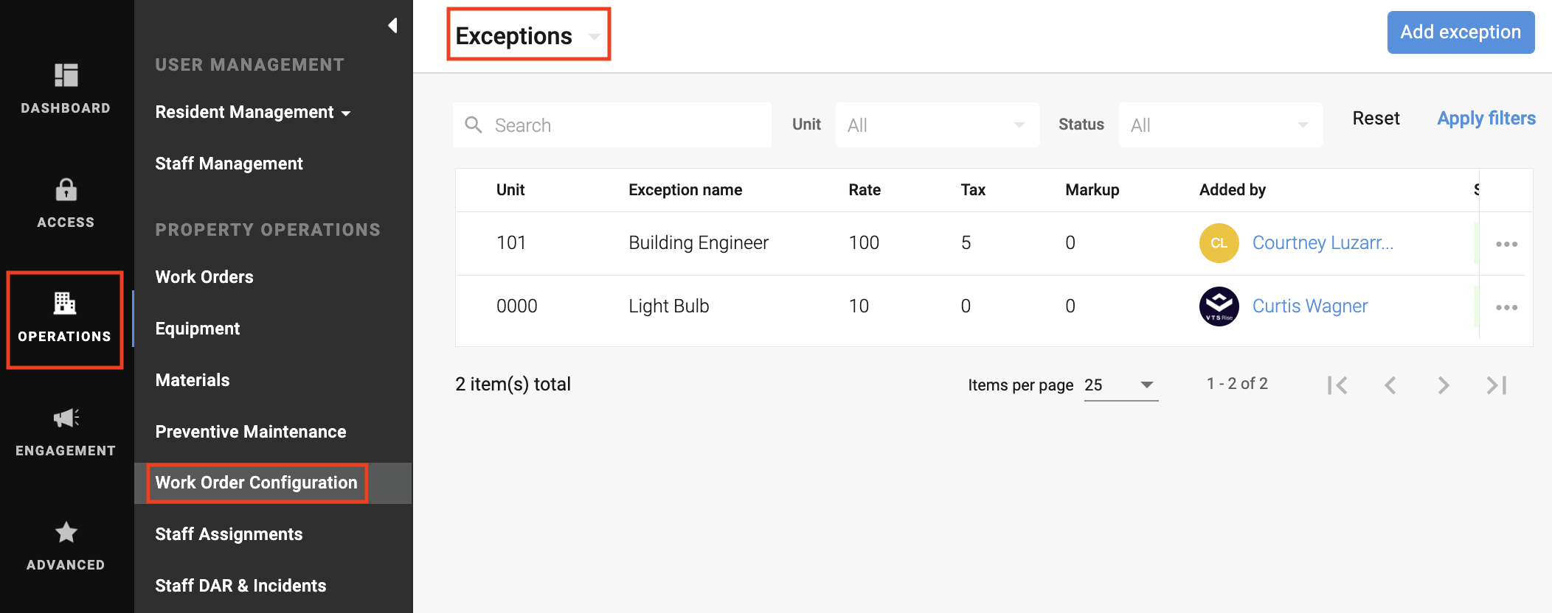Collapse the sidebar using arrow icon
Image resolution: width=1552 pixels, height=613 pixels.
pyautogui.click(x=392, y=26)
